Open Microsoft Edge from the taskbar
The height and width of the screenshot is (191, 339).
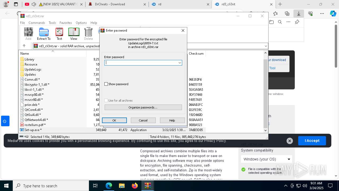pos(109,186)
